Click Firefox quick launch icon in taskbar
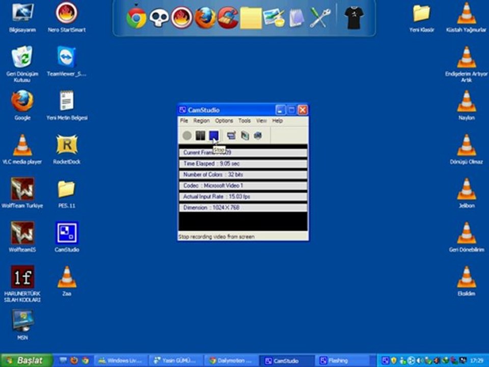 pyautogui.click(x=74, y=361)
